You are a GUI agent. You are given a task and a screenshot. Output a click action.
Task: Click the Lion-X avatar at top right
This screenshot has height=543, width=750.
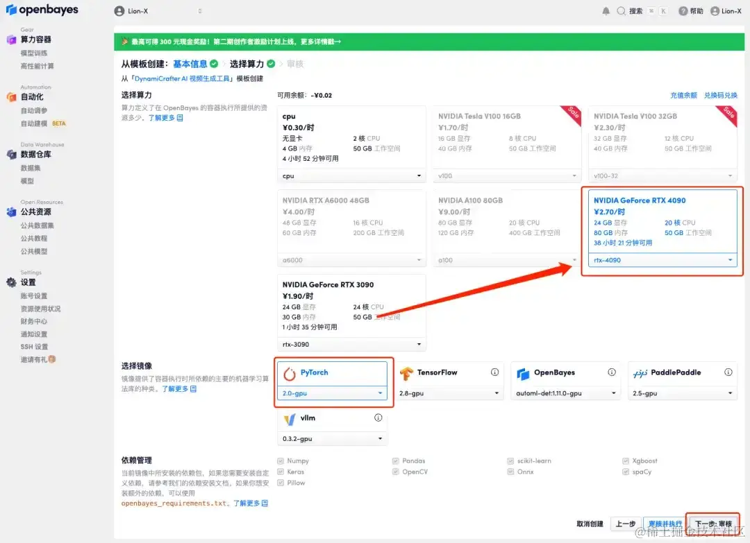[x=715, y=11]
